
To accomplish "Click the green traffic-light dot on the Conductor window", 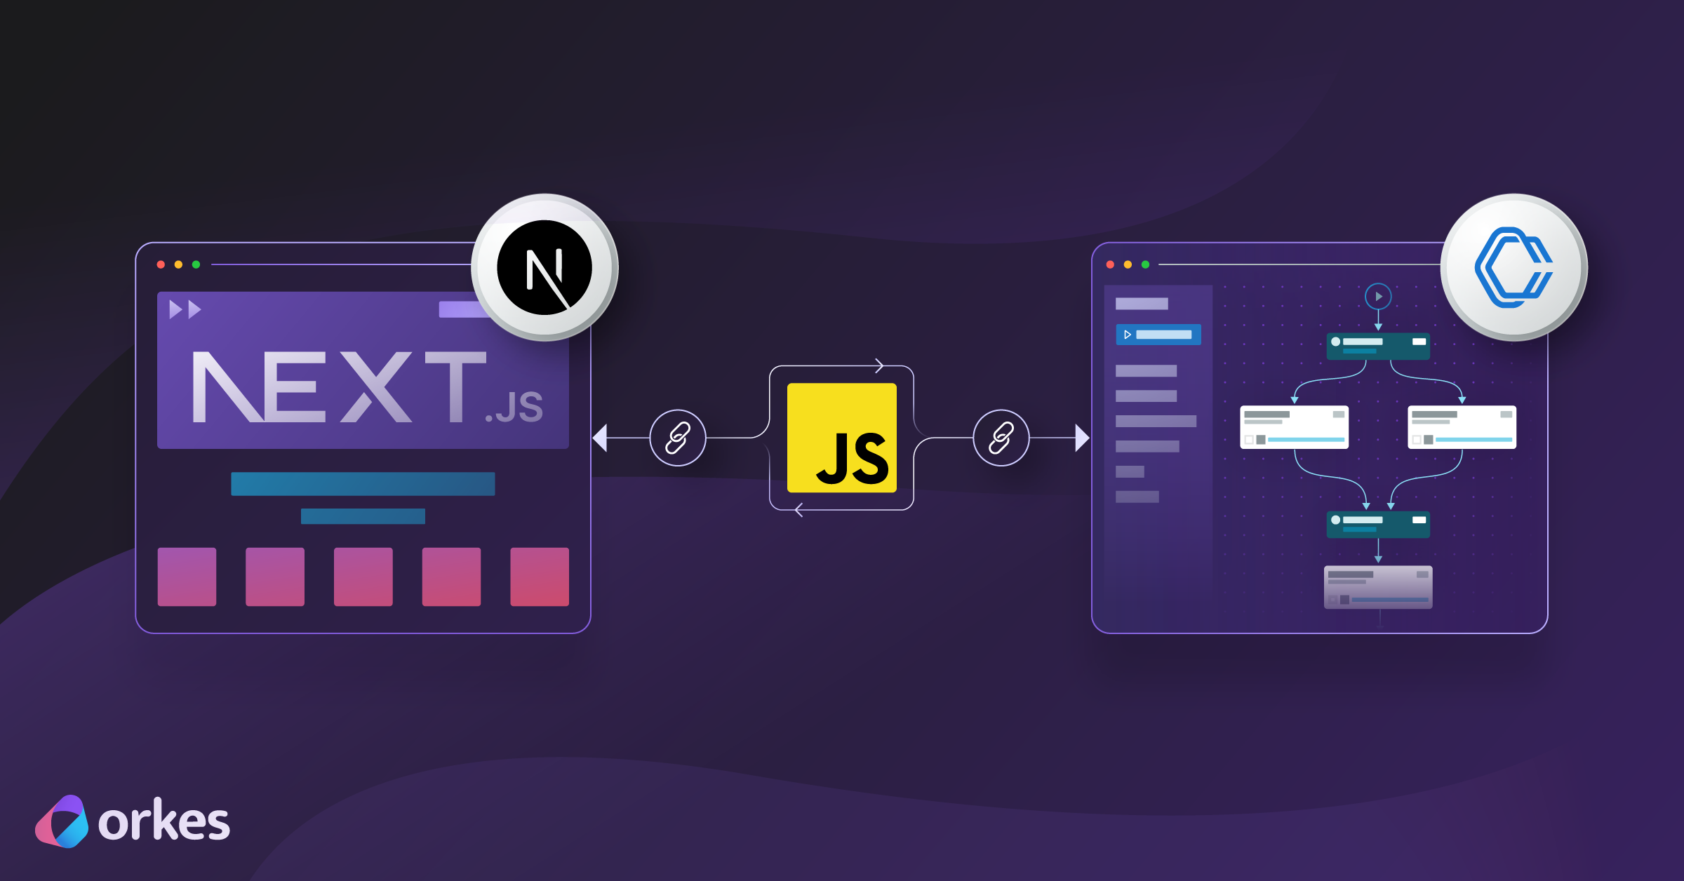I will coord(1145,264).
